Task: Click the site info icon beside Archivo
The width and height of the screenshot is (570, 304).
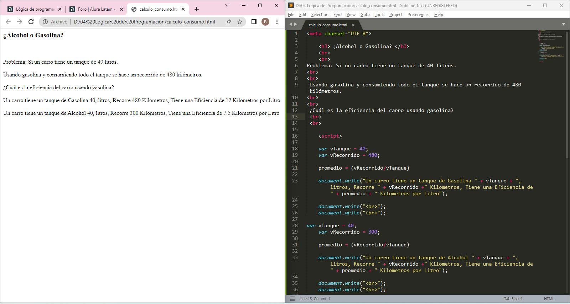Action: point(45,22)
